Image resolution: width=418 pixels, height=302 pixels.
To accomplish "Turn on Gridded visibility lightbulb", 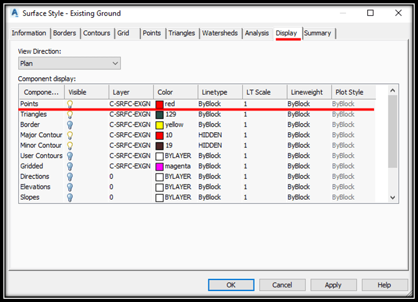I will click(x=70, y=166).
